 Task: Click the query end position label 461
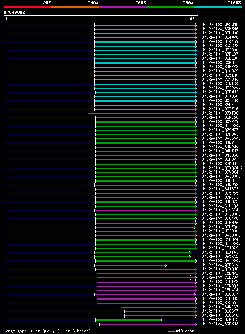click(193, 19)
